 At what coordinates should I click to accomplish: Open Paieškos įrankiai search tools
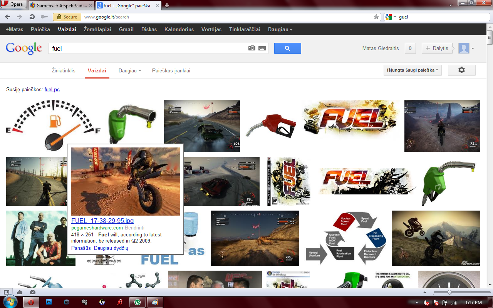click(x=171, y=70)
